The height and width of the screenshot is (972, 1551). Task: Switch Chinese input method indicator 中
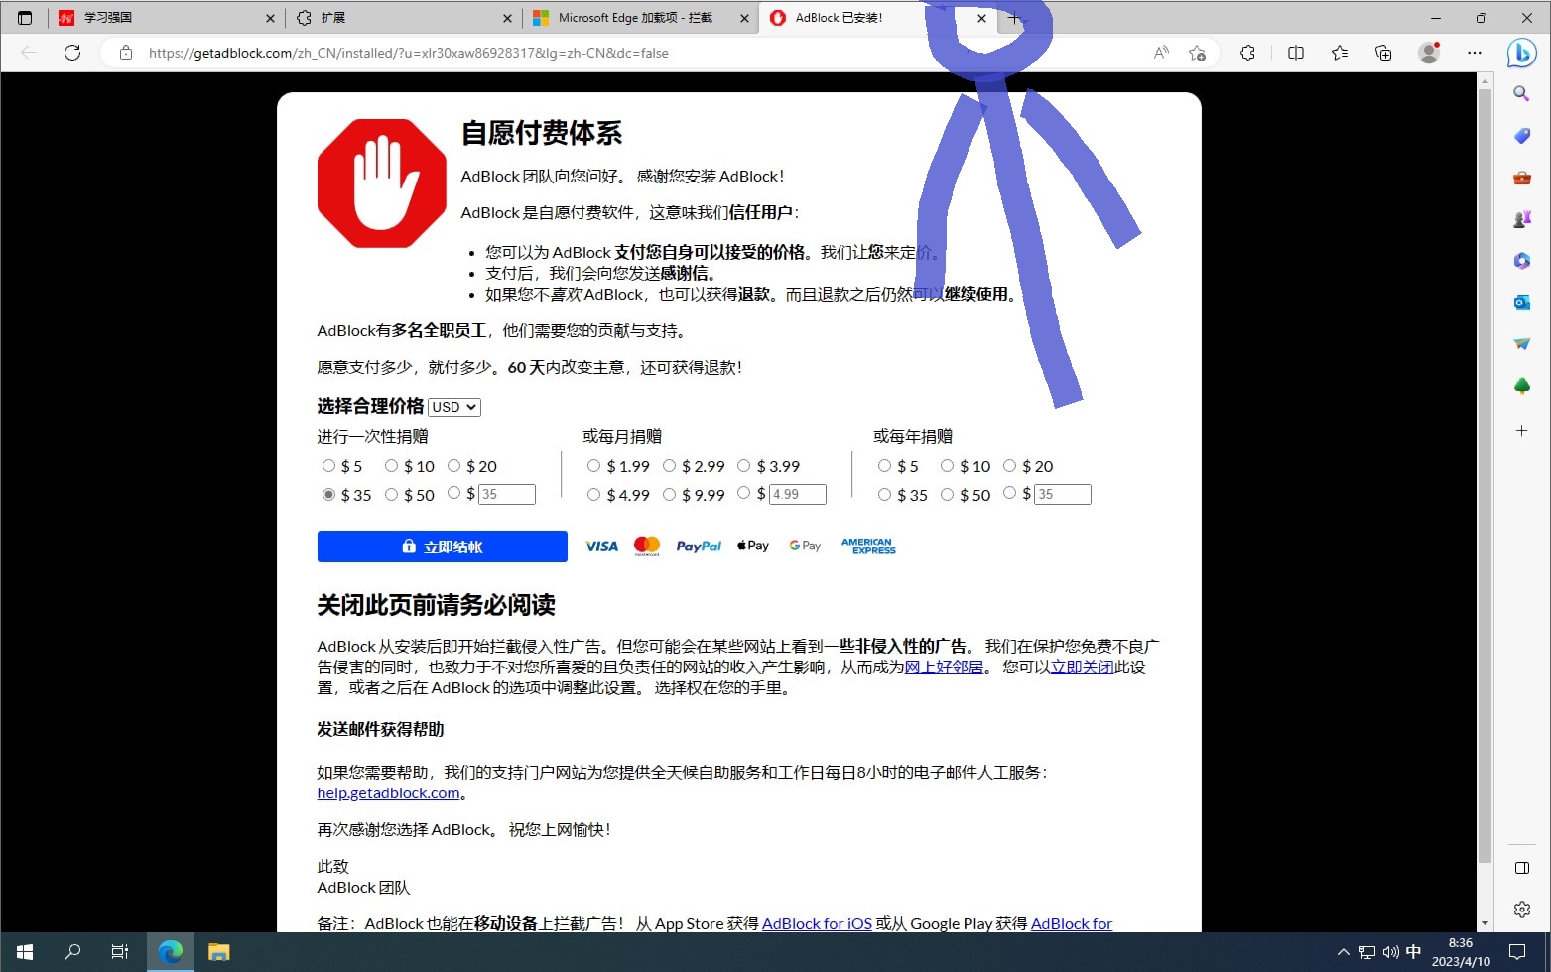(1413, 952)
